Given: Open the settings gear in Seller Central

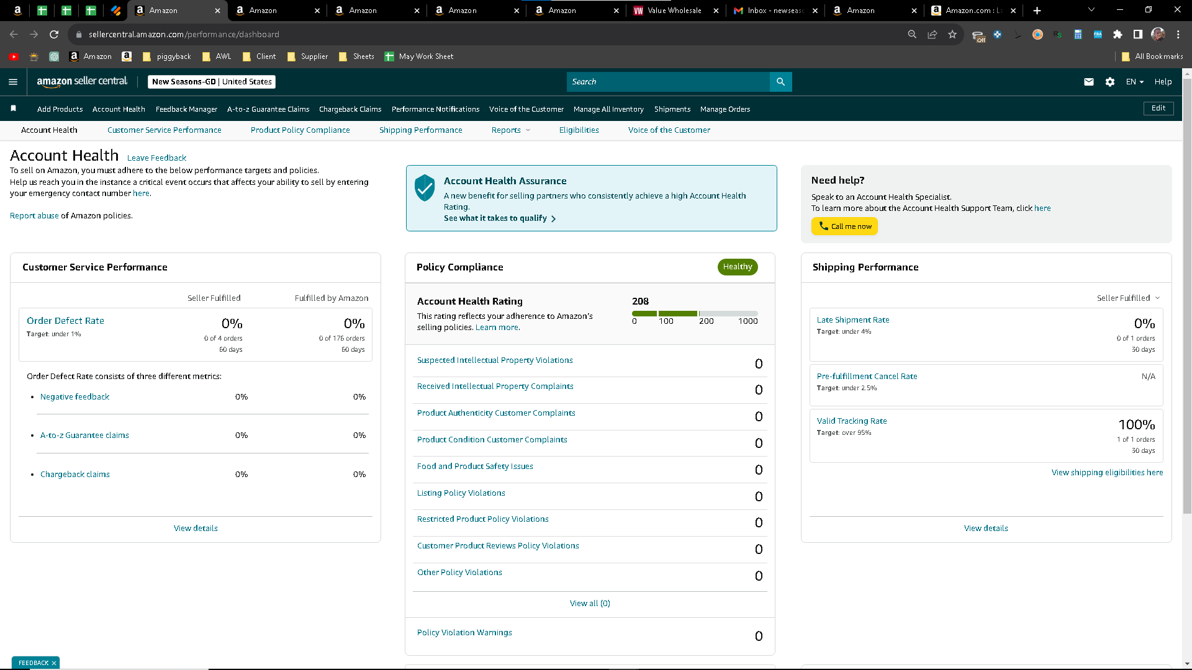Looking at the screenshot, I should point(1110,82).
